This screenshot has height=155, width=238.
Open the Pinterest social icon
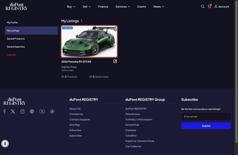[32, 111]
